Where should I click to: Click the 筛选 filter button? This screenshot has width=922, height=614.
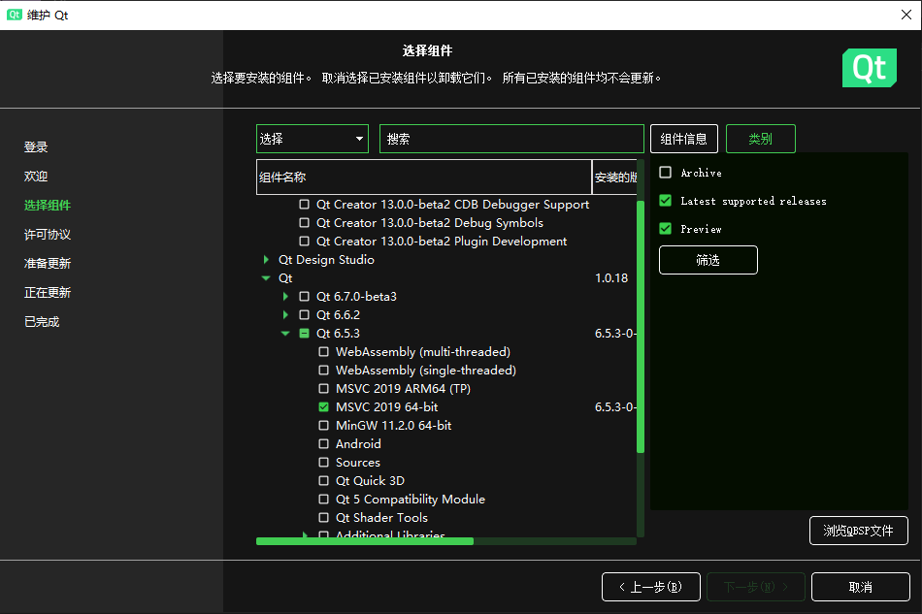point(708,260)
